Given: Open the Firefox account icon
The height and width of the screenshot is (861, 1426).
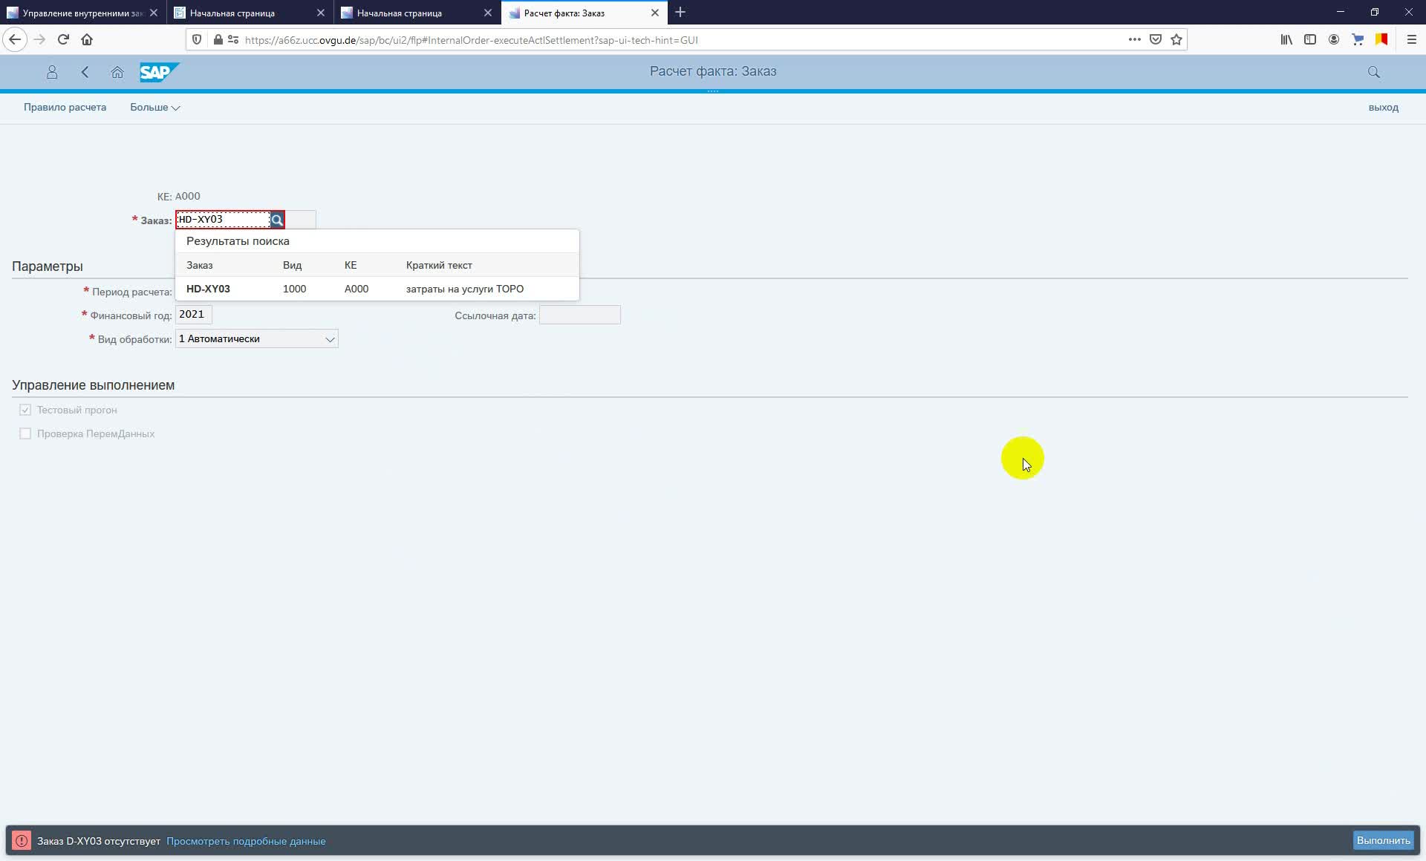Looking at the screenshot, I should 1334,39.
